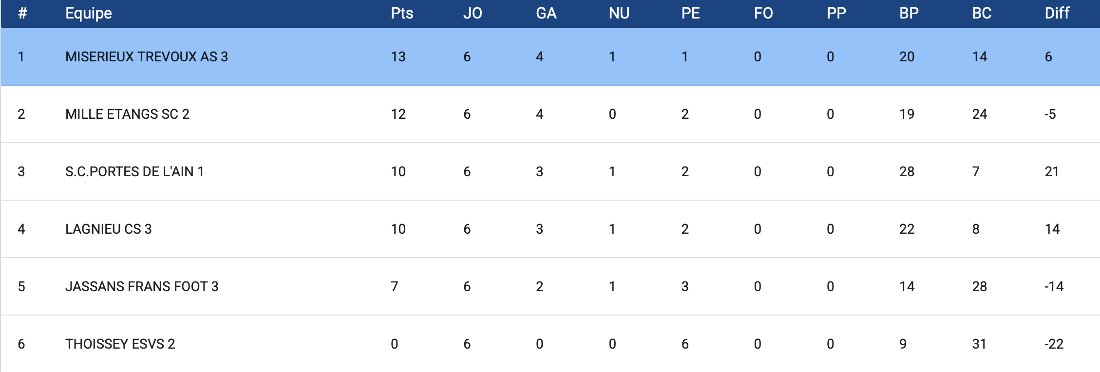1100x372 pixels.
Task: Click the # rank column header
Action: [x=22, y=13]
